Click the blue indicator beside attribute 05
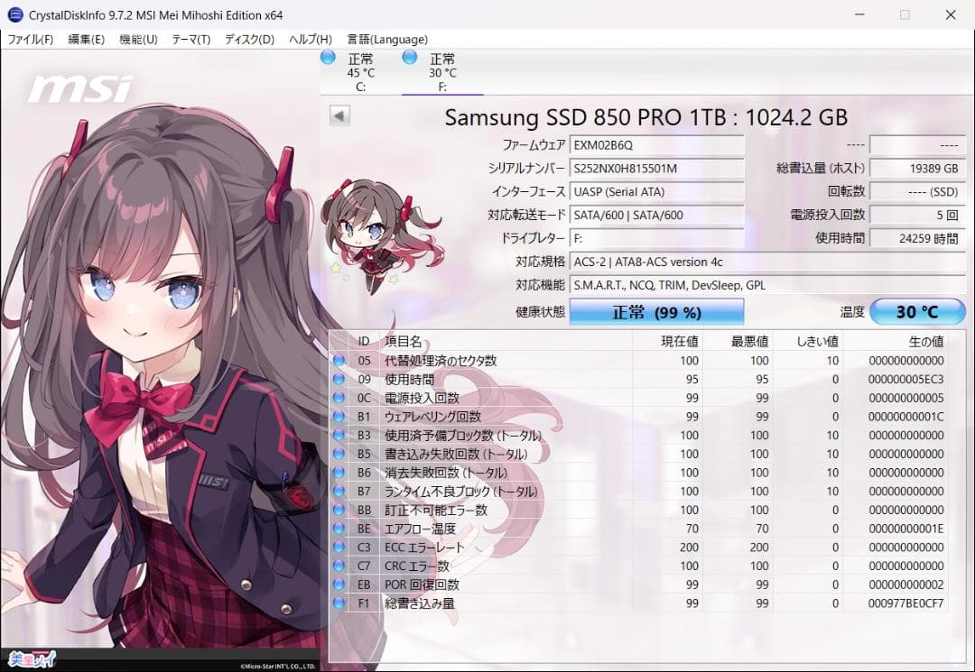975x672 pixels. pyautogui.click(x=340, y=360)
